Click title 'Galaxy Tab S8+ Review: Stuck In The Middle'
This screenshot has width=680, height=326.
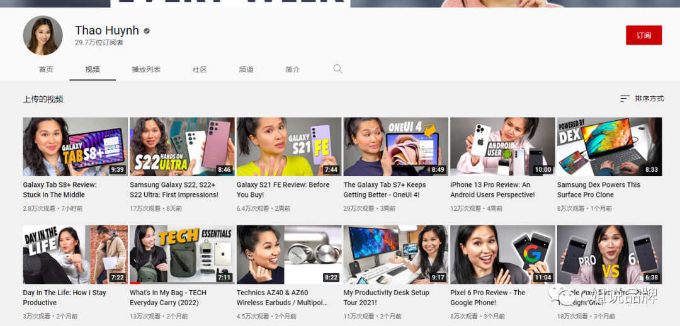(x=60, y=189)
